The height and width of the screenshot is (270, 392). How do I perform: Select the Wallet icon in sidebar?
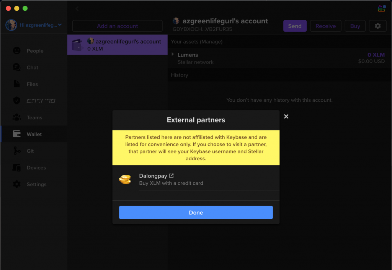tap(17, 134)
